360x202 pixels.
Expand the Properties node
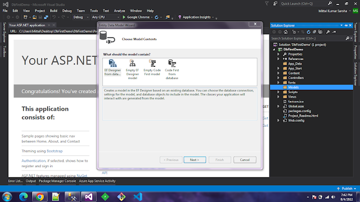tap(278, 54)
